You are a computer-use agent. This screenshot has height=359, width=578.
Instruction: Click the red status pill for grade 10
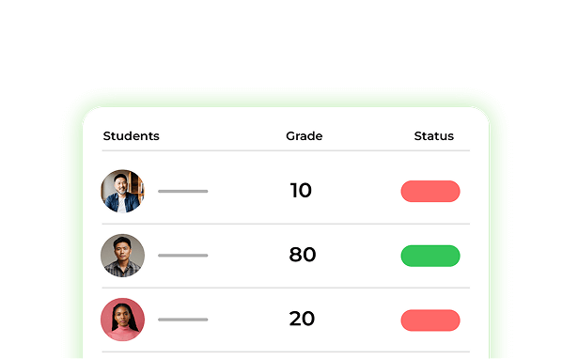pyautogui.click(x=430, y=192)
